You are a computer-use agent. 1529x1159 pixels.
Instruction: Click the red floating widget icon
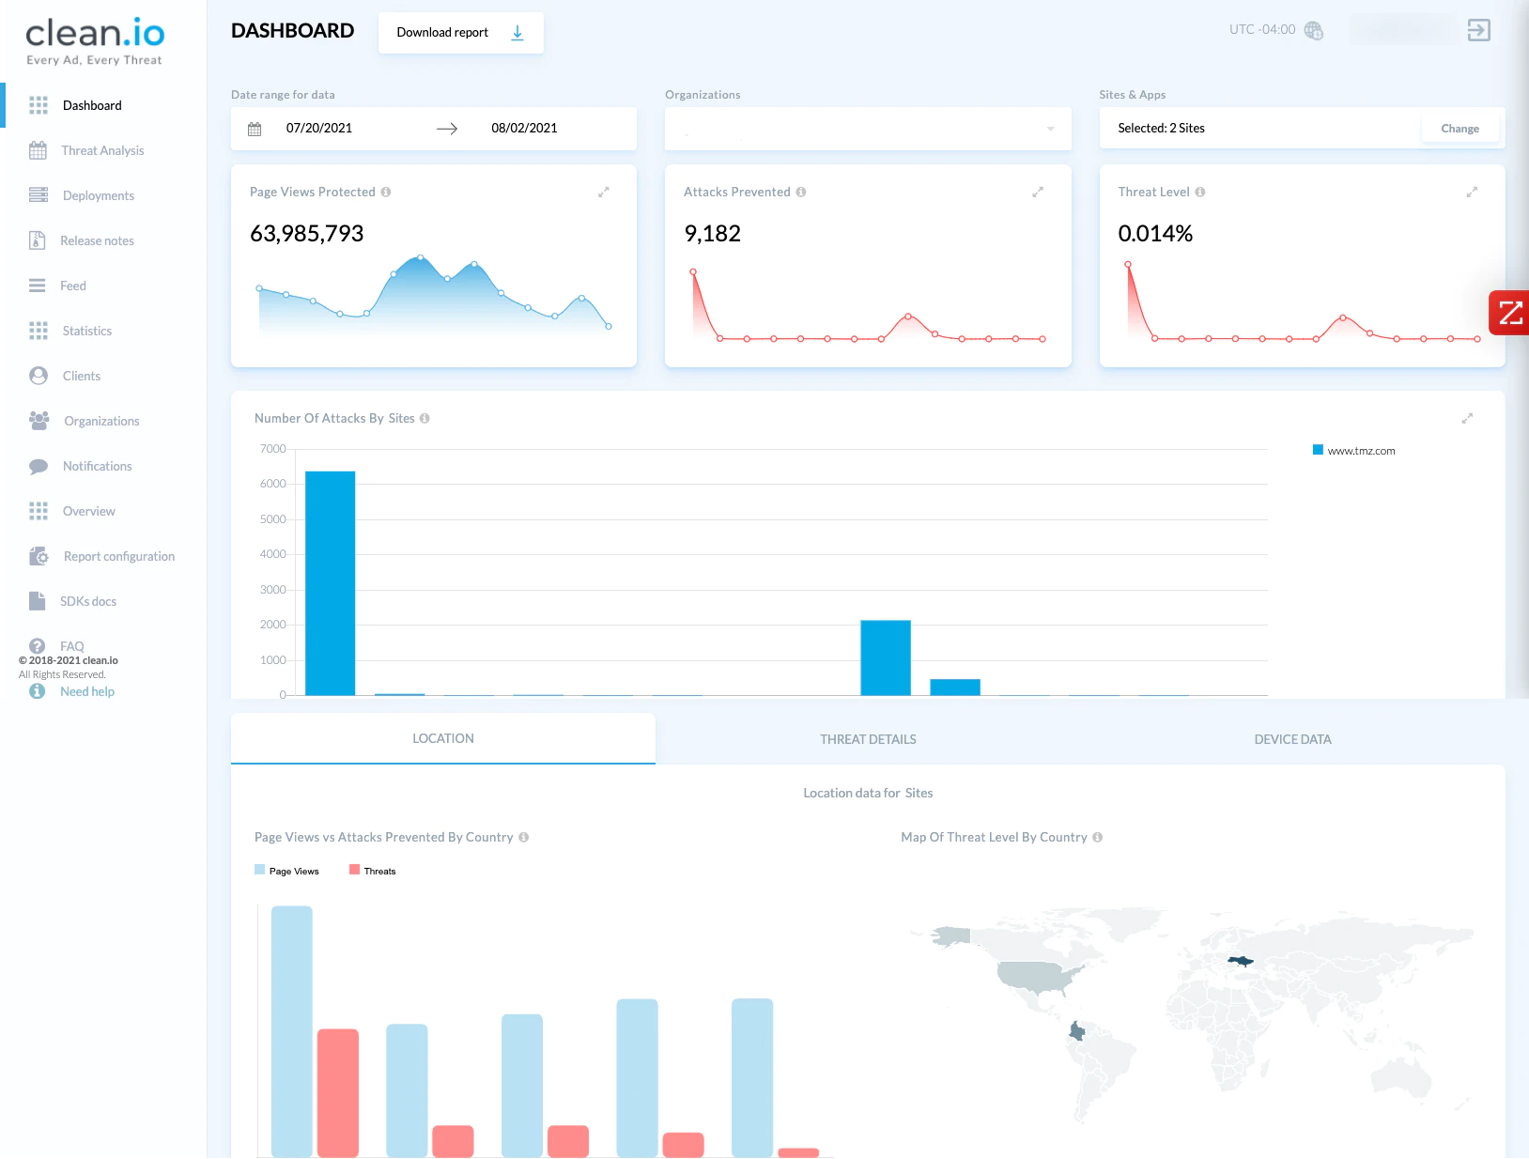point(1509,313)
